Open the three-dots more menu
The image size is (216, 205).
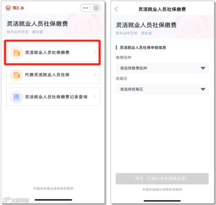pyautogui.click(x=86, y=8)
